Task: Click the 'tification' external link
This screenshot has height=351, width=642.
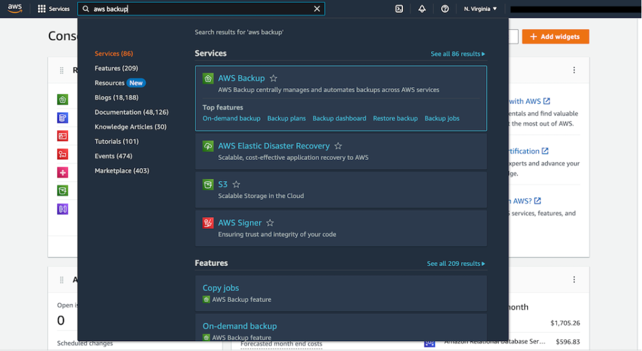Action: coord(529,151)
